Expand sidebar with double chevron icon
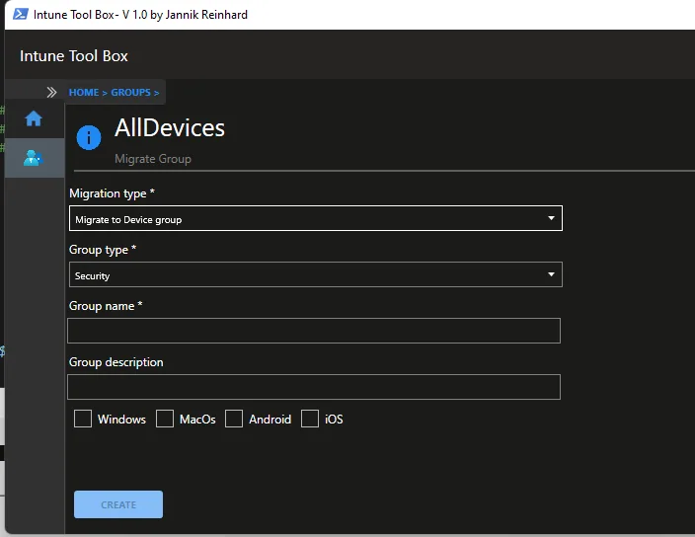This screenshot has width=695, height=537. [51, 92]
